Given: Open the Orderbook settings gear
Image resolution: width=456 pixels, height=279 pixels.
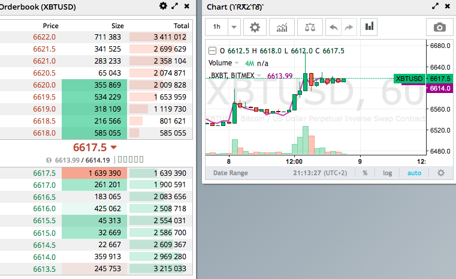Looking at the screenshot, I should pyautogui.click(x=163, y=6).
